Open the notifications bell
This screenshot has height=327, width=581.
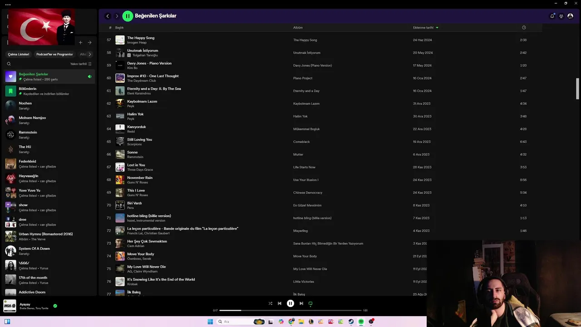click(x=552, y=16)
